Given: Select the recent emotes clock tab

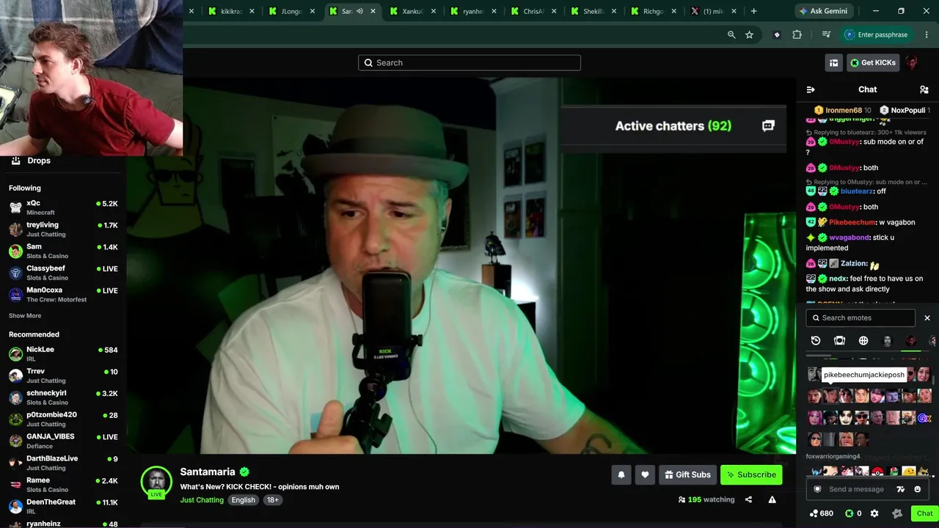Looking at the screenshot, I should point(815,341).
